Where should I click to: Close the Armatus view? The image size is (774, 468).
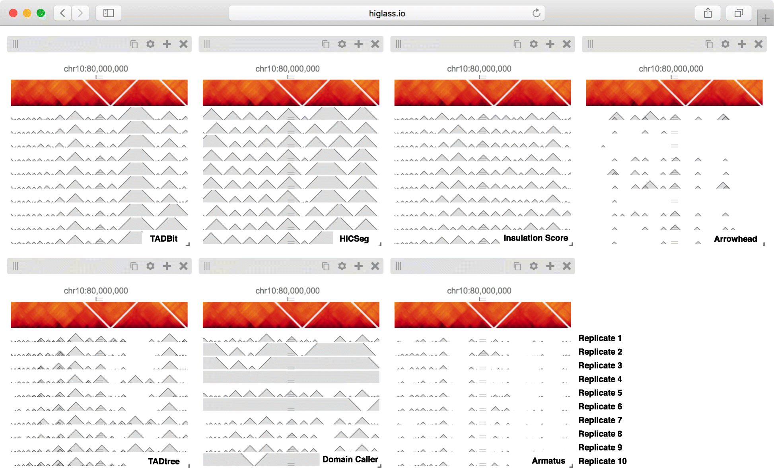point(567,266)
